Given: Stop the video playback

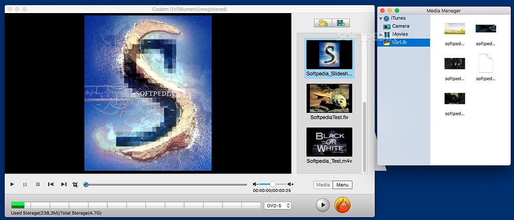Looking at the screenshot, I should [38, 184].
